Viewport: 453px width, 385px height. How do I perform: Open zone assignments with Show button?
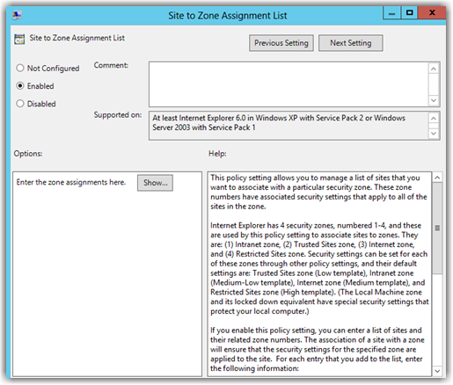pos(155,183)
